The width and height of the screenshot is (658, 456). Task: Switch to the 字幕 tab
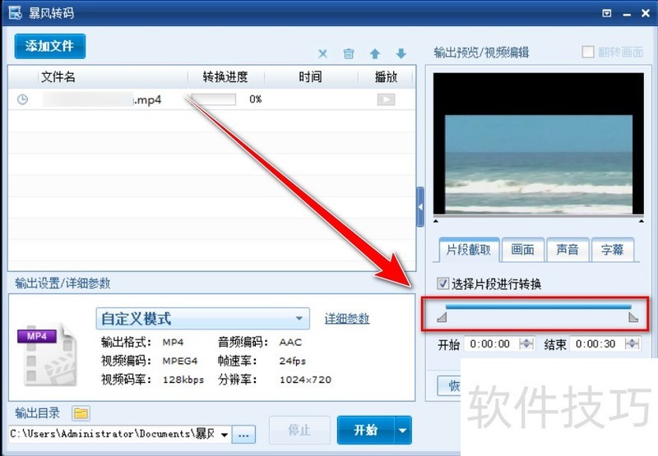[x=612, y=250]
